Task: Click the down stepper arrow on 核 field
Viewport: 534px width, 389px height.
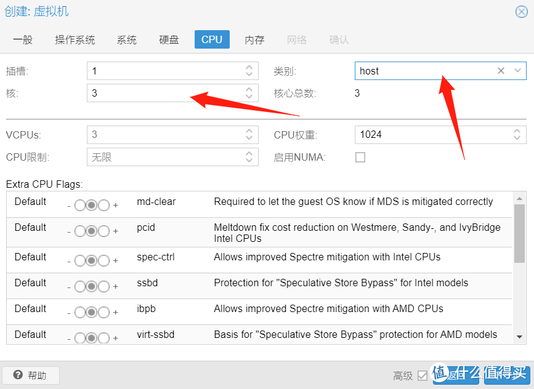Action: [249, 96]
